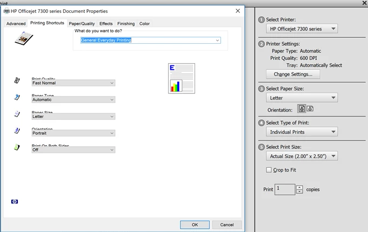Click the 600 DPI print quality value
The image size is (368, 232).
coord(309,58)
